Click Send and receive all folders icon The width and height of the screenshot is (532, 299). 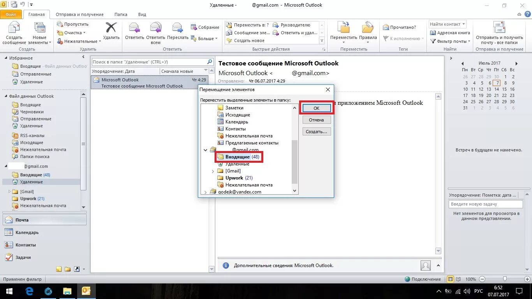pyautogui.click(x=499, y=28)
